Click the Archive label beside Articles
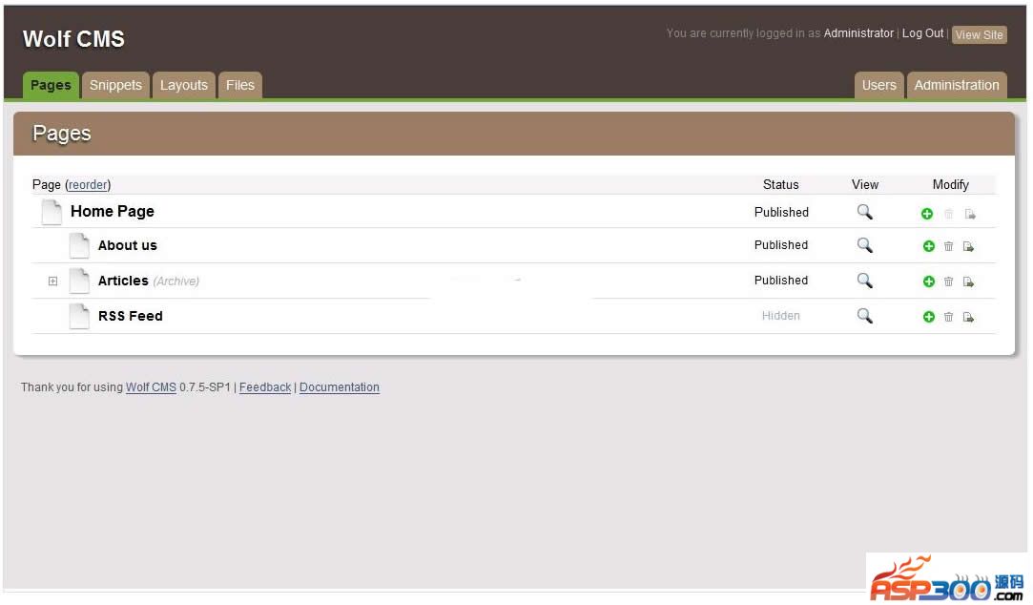Screen dimensions: 1033x605 click(x=176, y=282)
